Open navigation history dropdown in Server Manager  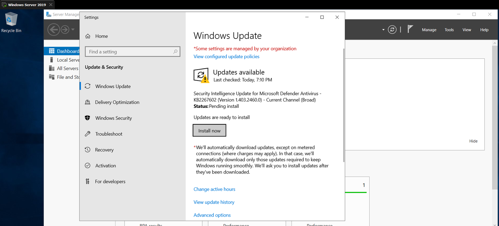73,30
